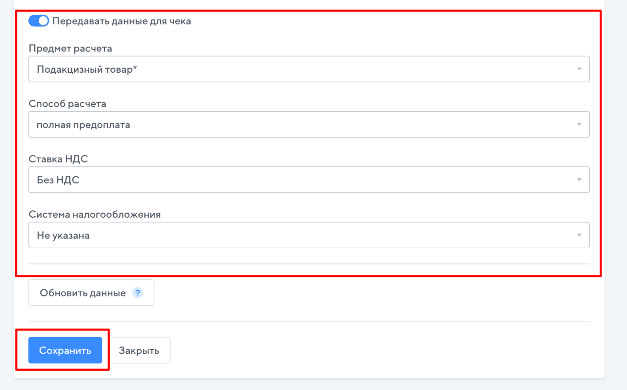Image resolution: width=627 pixels, height=390 pixels.
Task: Select the 'Не указана' value text
Action: coord(63,236)
